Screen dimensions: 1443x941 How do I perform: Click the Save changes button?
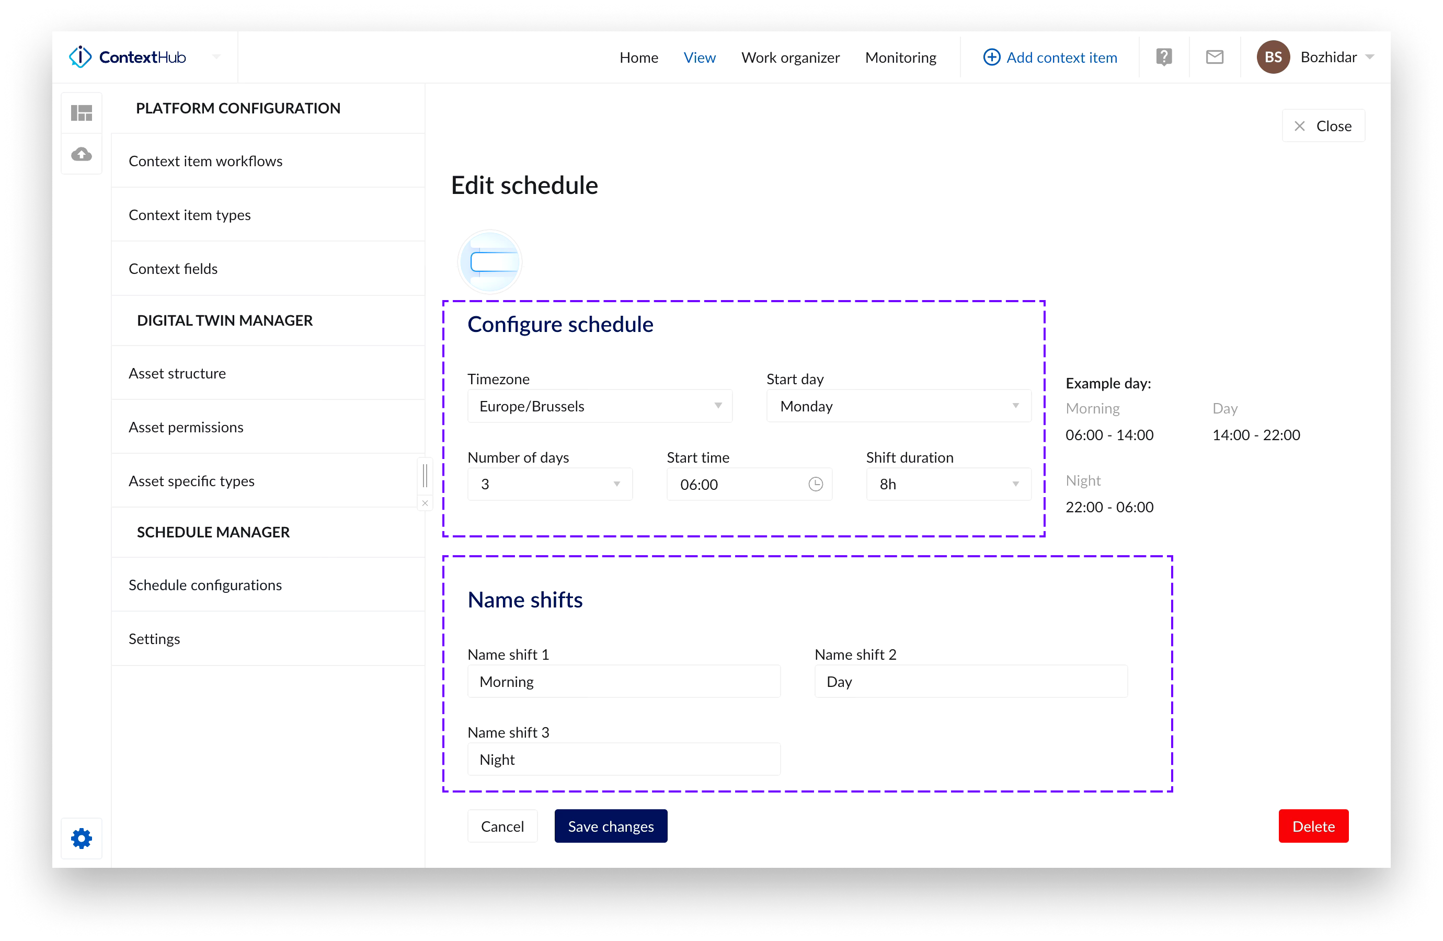[610, 826]
